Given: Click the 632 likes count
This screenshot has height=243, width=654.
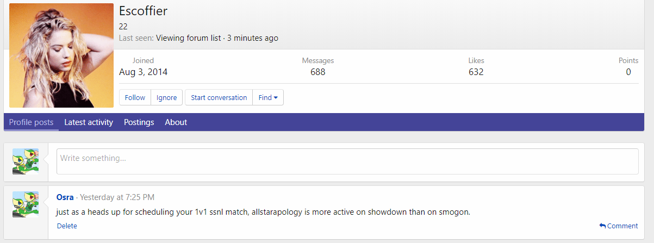Looking at the screenshot, I should pyautogui.click(x=476, y=72).
